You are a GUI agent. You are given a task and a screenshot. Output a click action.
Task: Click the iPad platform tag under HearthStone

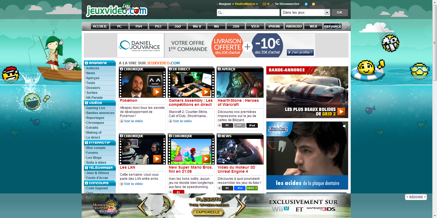tap(252, 126)
